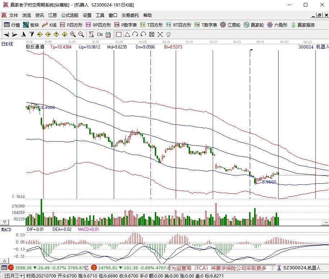Click the 300024 机器人 stock name
Screen dimensions: 329x279
tap(314, 47)
